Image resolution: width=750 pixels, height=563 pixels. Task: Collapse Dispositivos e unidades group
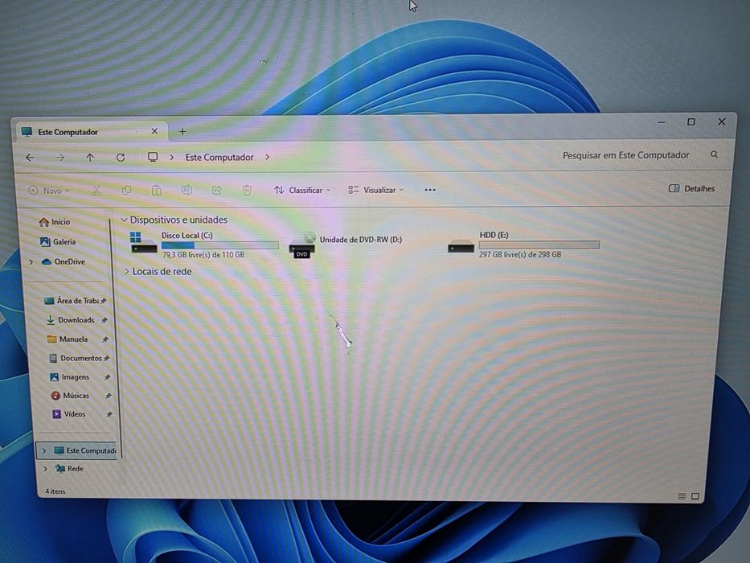(124, 220)
